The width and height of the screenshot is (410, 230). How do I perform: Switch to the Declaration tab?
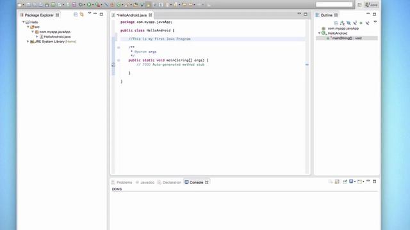click(169, 182)
